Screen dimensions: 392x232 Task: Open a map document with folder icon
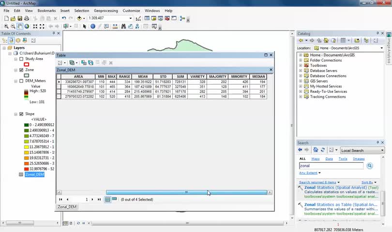13,18
